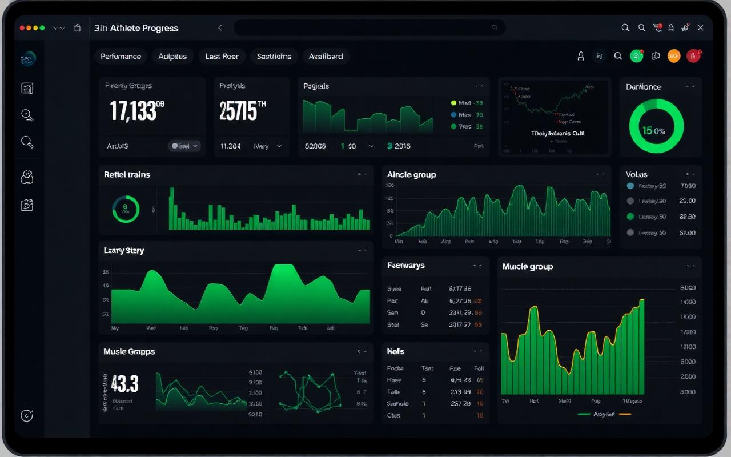Open the chart panel icon in left sidebar

27,88
